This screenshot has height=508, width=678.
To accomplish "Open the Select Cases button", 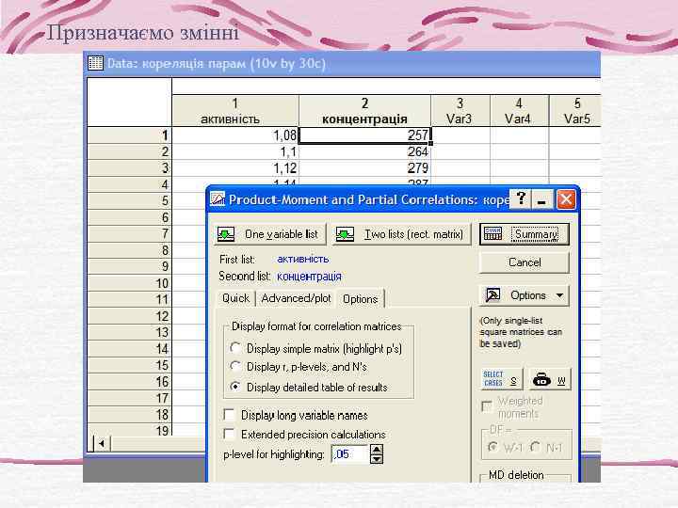I will pyautogui.click(x=501, y=379).
